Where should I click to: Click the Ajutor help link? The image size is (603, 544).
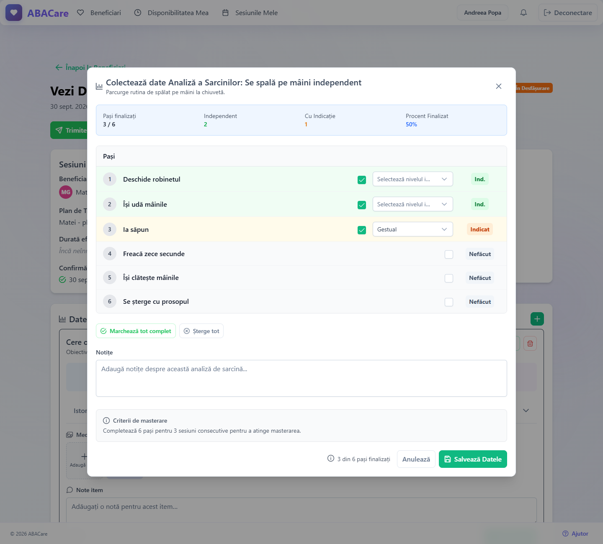[x=575, y=534]
